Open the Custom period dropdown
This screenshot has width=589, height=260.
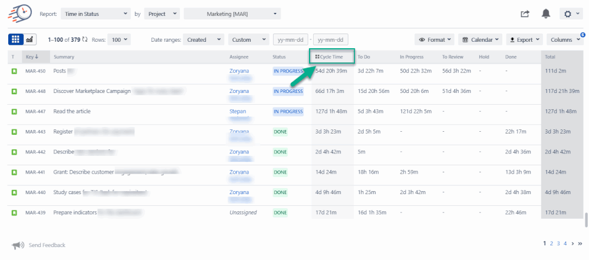tap(249, 39)
